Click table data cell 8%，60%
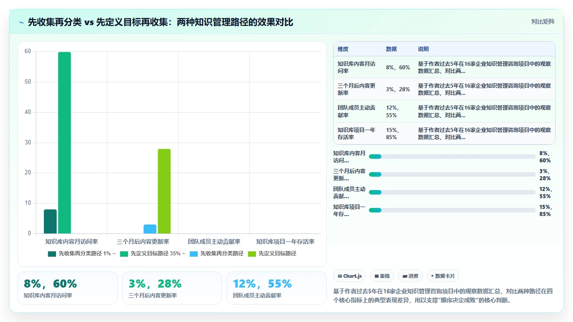 [398, 68]
